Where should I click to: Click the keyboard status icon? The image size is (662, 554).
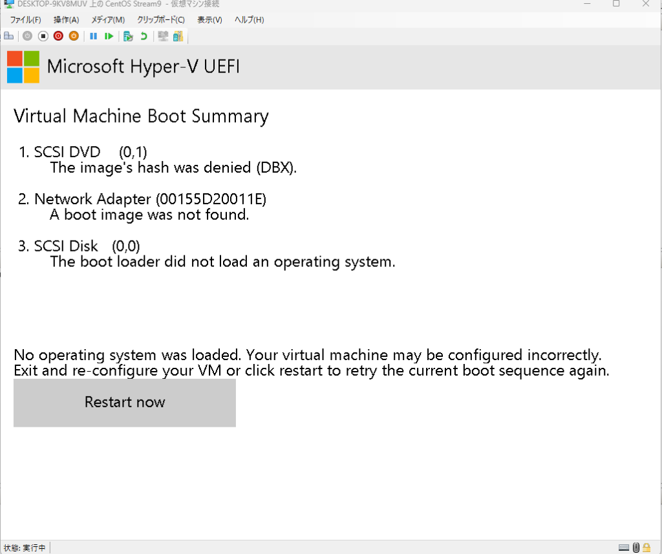point(624,548)
